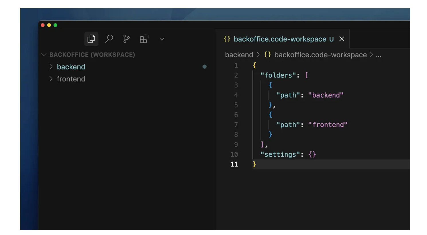Click line number 11 in gutter
Screen dimensions: 427x235
(234, 164)
